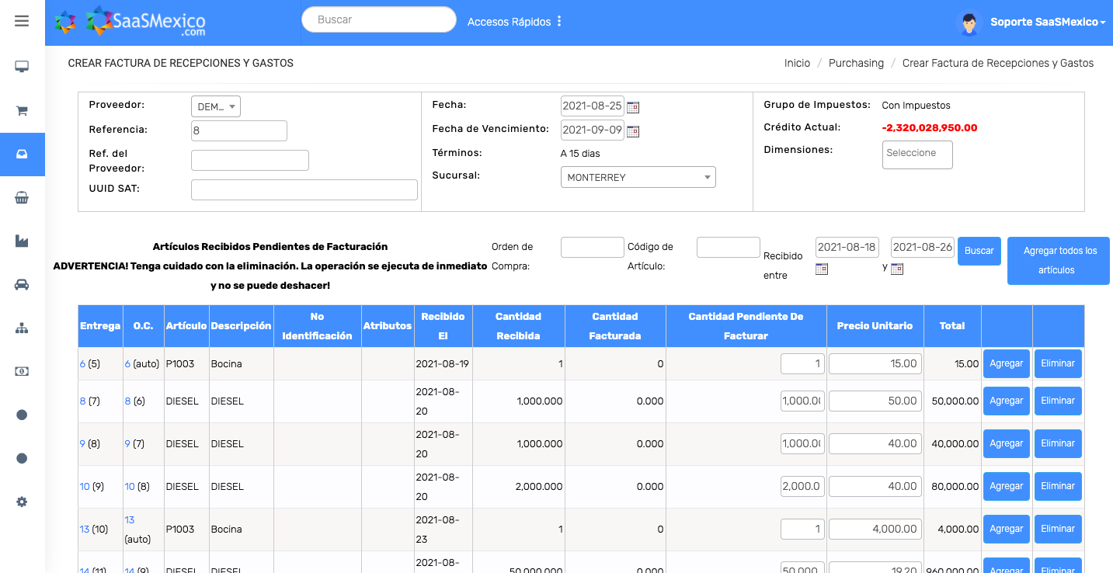Viewport: 1113px width, 573px height.
Task: Click inside the Referencia input field
Action: 238,130
